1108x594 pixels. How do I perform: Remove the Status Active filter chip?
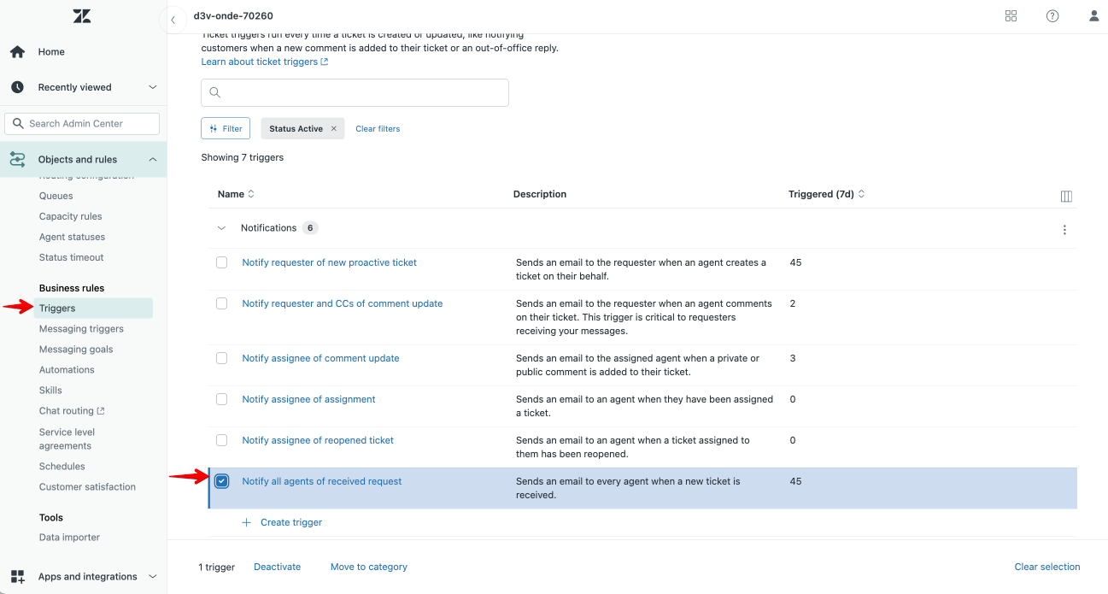click(x=334, y=129)
